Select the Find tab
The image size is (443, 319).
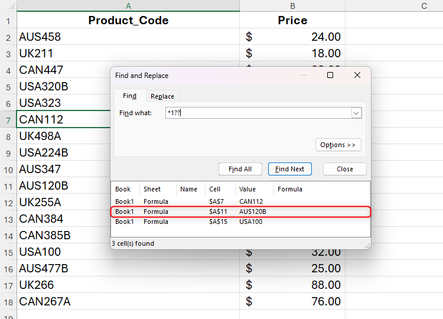pos(129,96)
